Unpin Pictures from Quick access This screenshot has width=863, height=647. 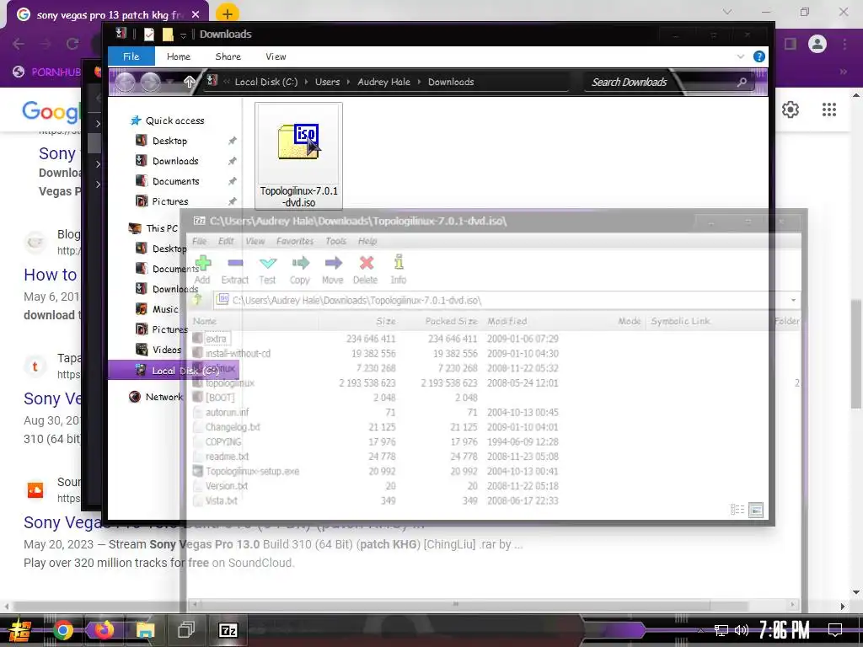[x=233, y=201]
